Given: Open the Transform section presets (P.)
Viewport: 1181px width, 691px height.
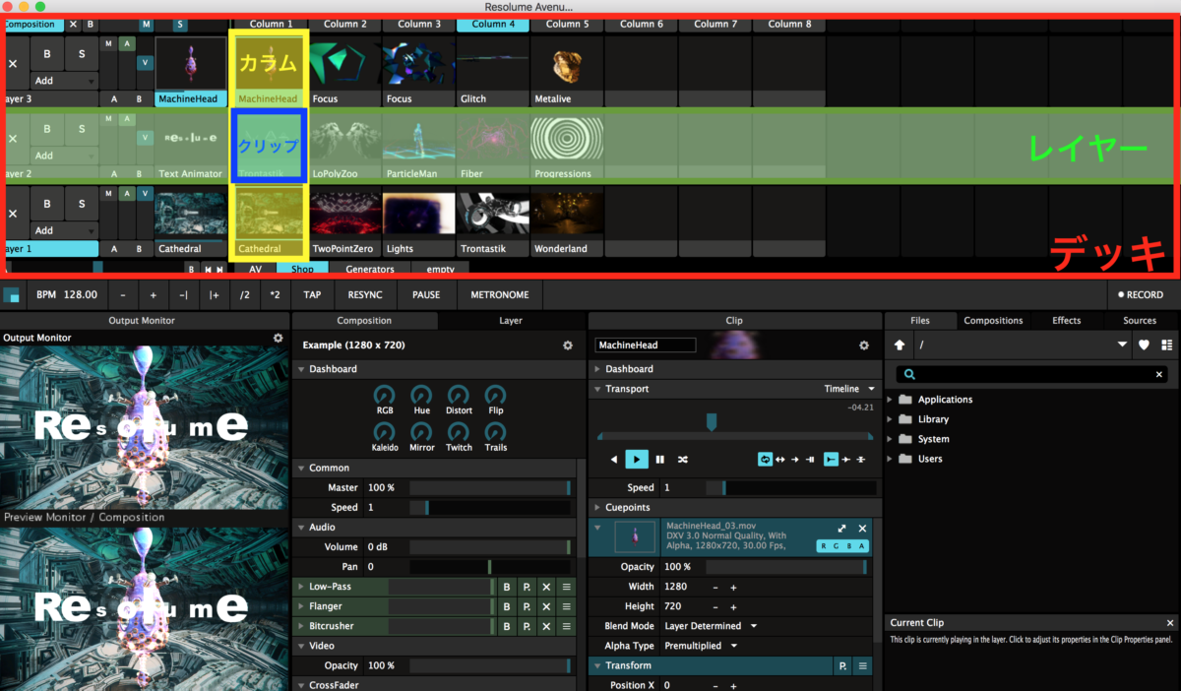Looking at the screenshot, I should click(842, 666).
